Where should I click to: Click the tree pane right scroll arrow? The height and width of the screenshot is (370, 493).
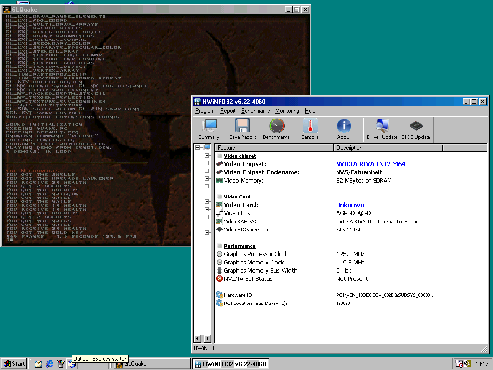pos(208,339)
